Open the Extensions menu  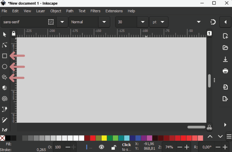pos(114,11)
